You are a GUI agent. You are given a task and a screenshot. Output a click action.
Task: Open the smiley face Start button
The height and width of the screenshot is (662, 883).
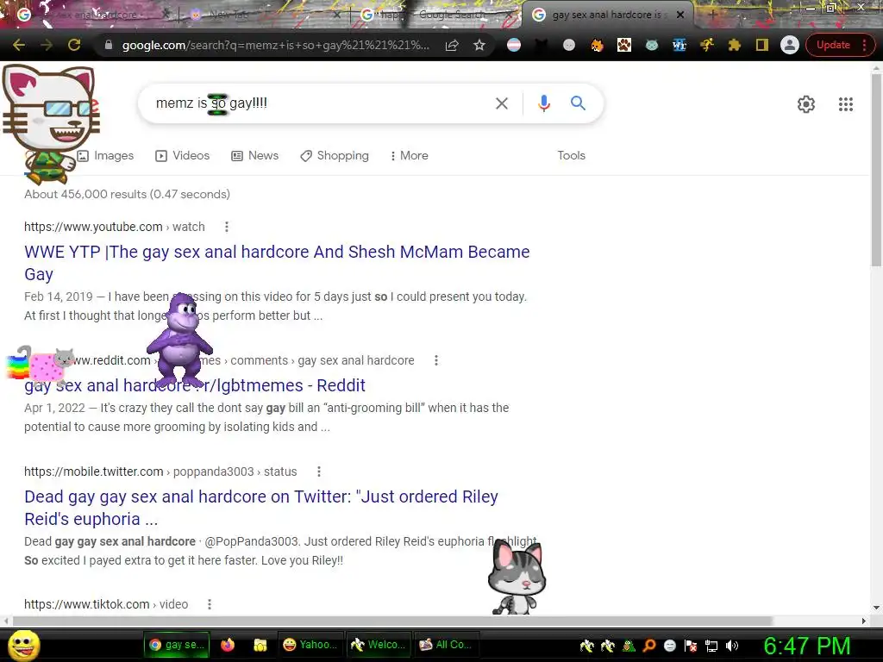(23, 645)
